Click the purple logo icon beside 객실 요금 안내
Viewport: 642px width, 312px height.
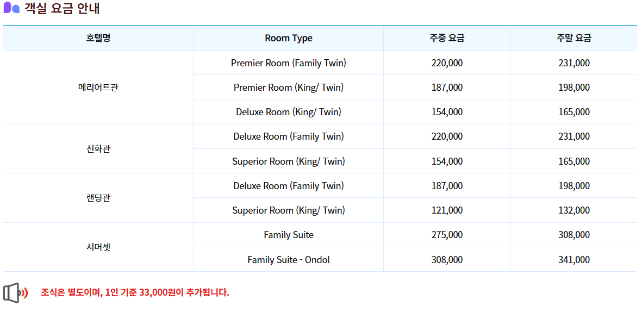11,8
